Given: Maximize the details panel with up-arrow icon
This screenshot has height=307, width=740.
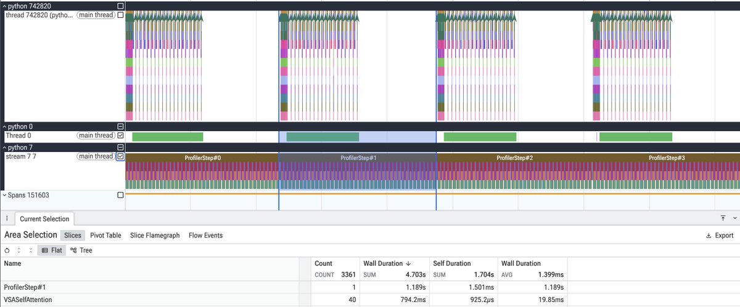Looking at the screenshot, I should point(723,218).
